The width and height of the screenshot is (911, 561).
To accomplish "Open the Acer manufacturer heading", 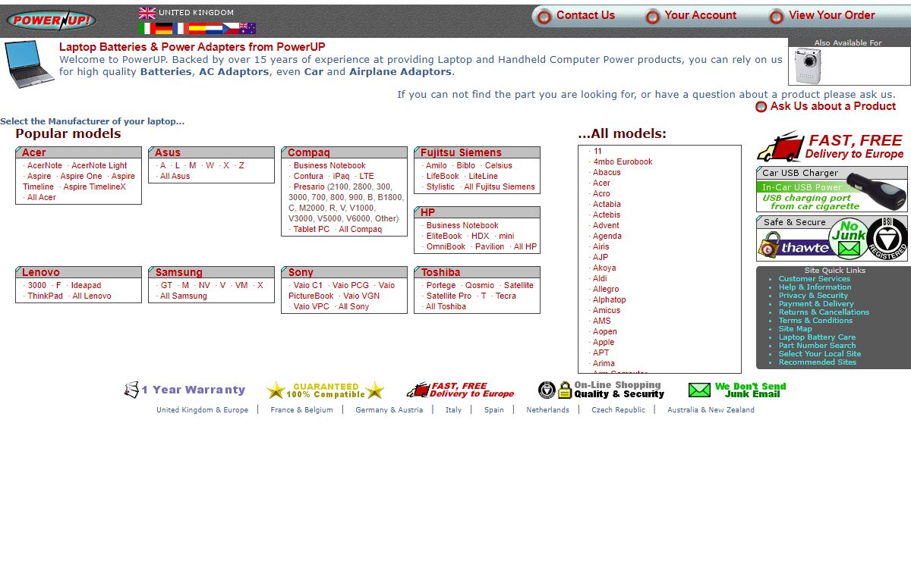I will coord(34,152).
